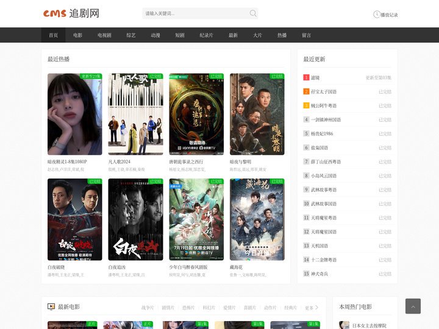Viewport: 439px width, 329px height.
Task: Click the 藏海花 title link
Action: click(237, 267)
